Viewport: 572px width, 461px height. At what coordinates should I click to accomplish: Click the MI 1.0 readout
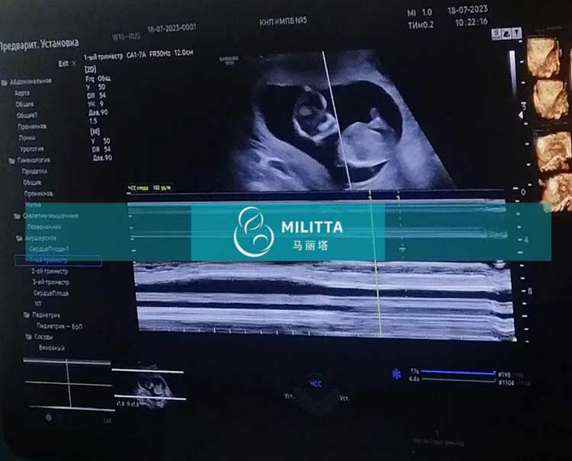(x=419, y=13)
